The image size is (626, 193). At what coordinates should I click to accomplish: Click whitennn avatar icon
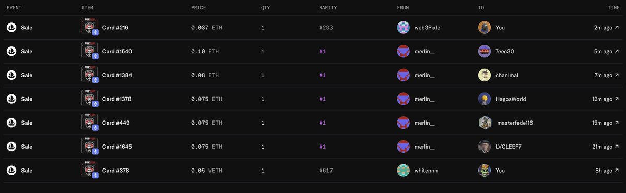click(403, 171)
